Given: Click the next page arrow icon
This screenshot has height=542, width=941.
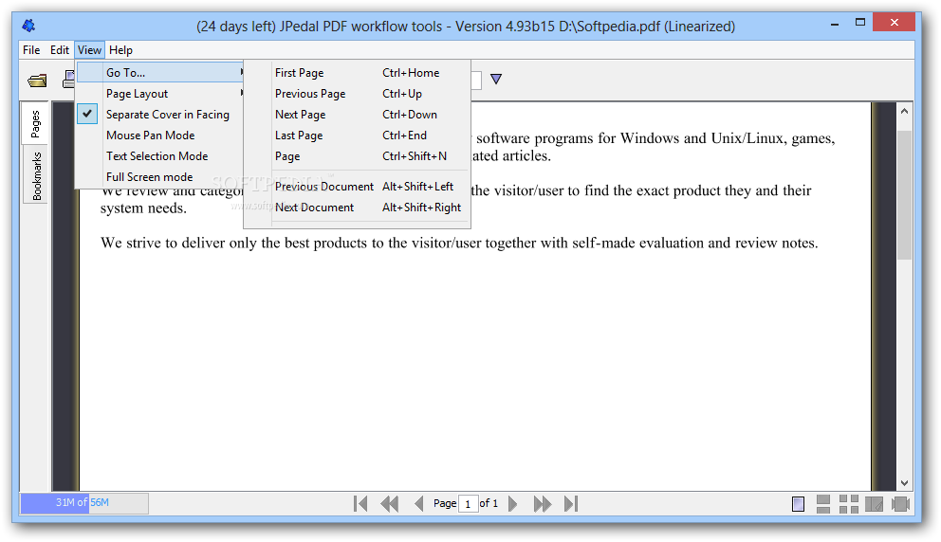Looking at the screenshot, I should [512, 504].
